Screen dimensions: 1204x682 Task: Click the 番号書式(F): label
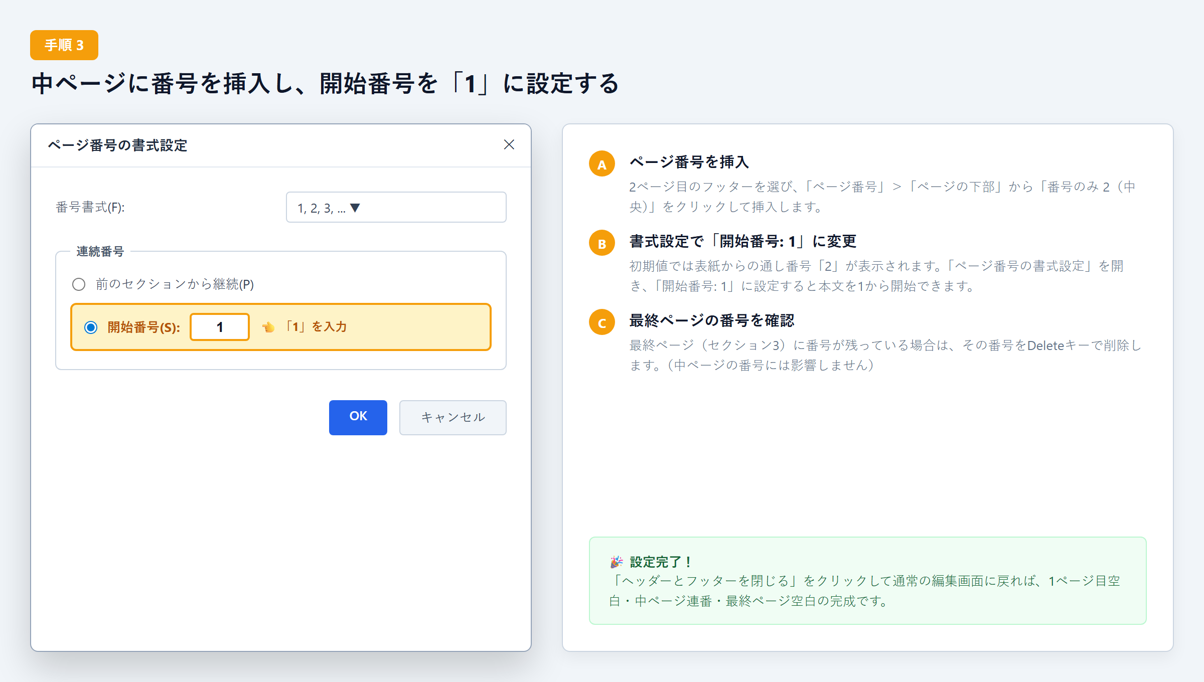[90, 207]
